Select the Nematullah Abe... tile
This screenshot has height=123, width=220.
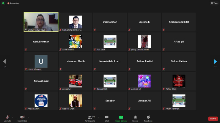click(x=110, y=61)
